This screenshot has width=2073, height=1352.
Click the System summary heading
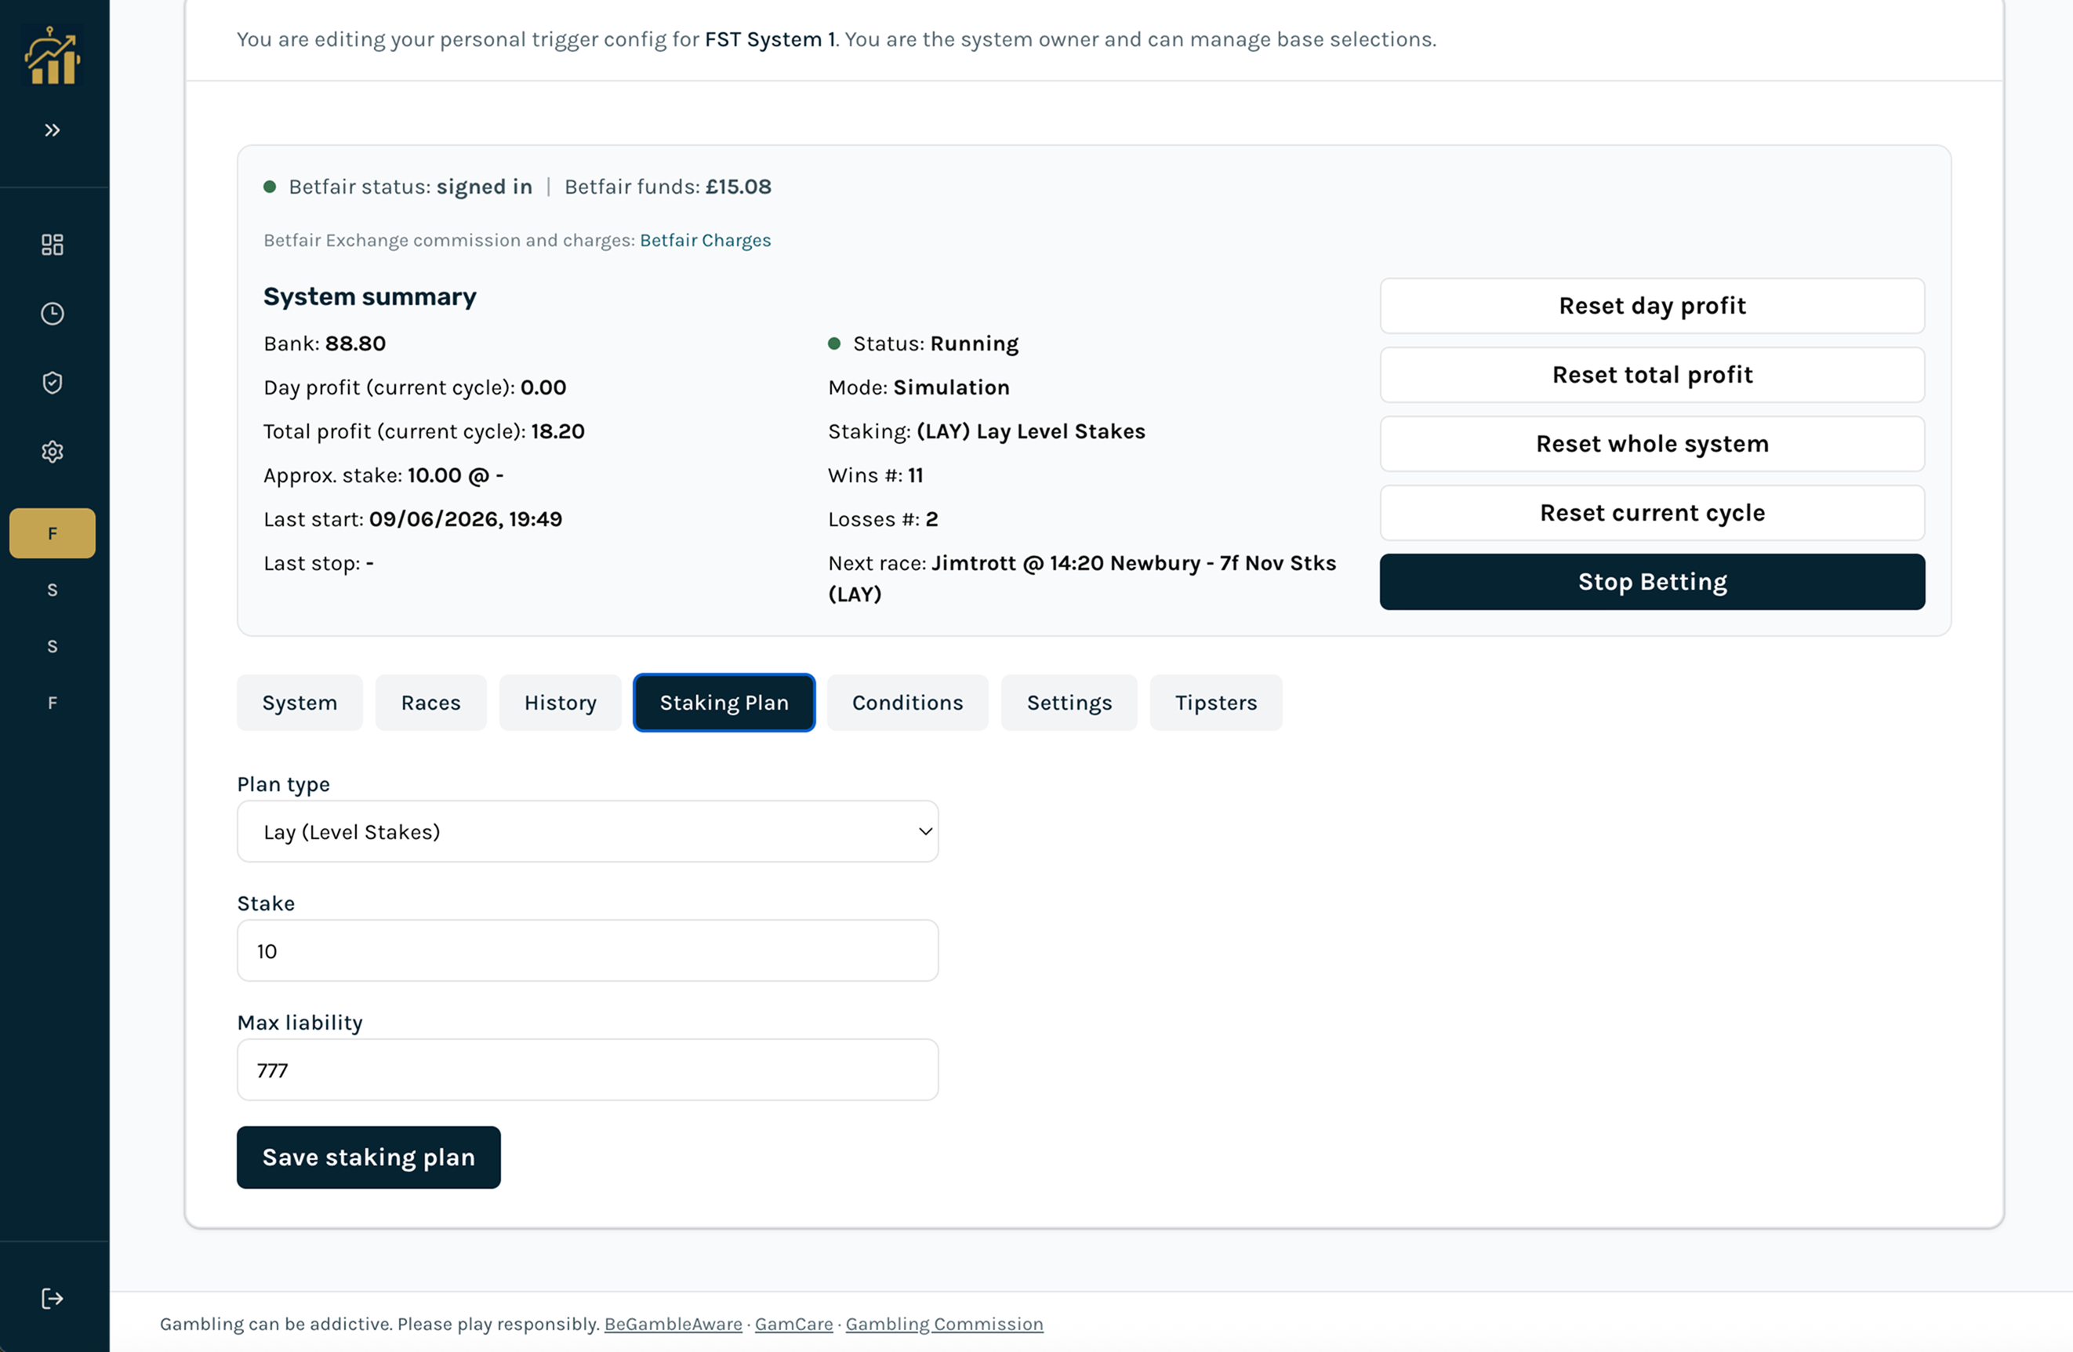pyautogui.click(x=370, y=297)
